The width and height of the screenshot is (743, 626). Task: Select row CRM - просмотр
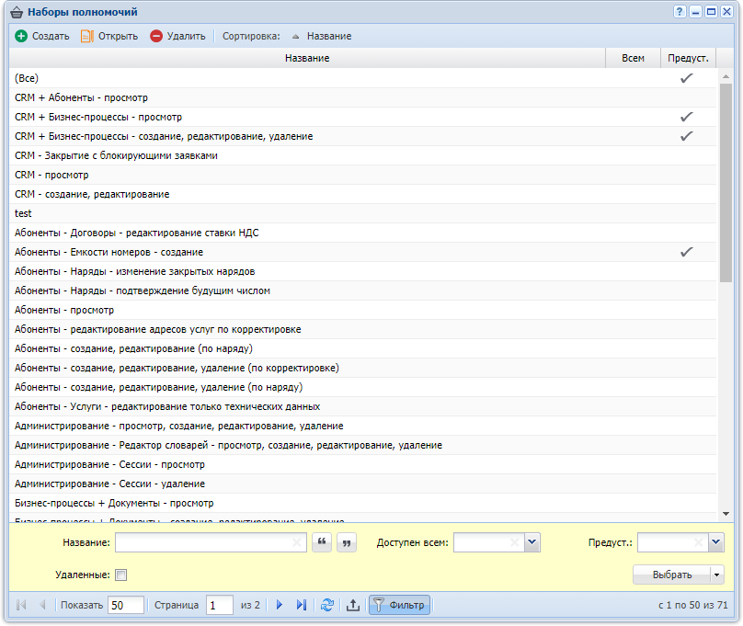(x=362, y=175)
